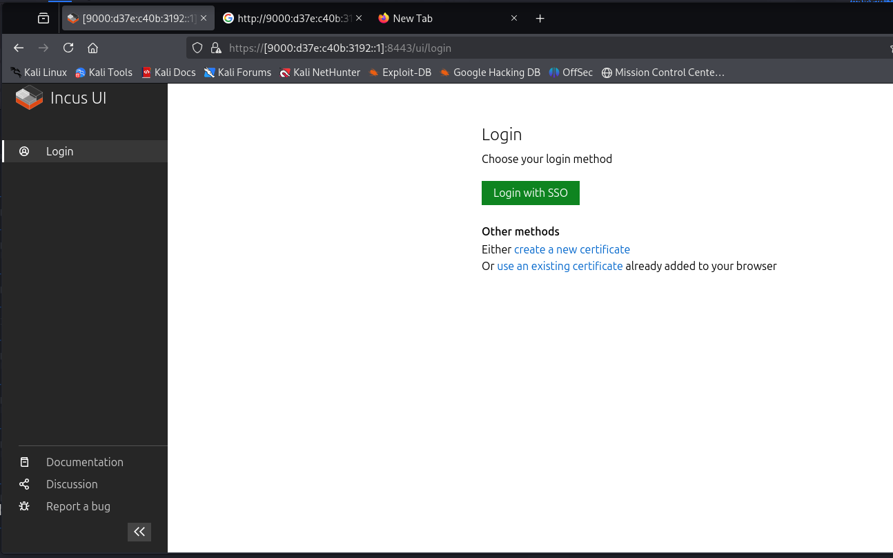Select Login in the side navigation
893x558 pixels.
coord(59,151)
